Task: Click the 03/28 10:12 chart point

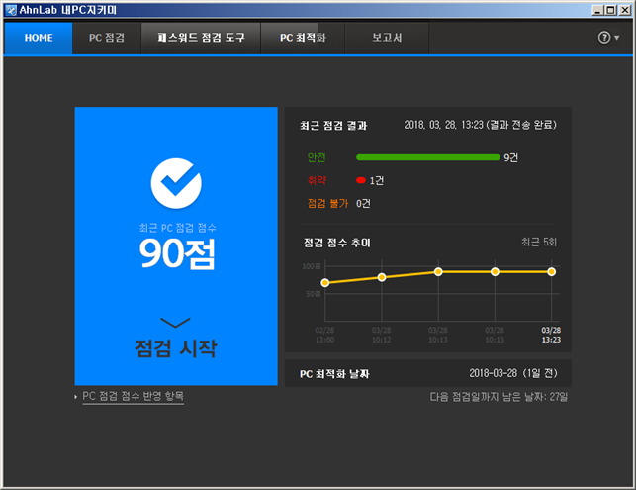Action: 382,277
